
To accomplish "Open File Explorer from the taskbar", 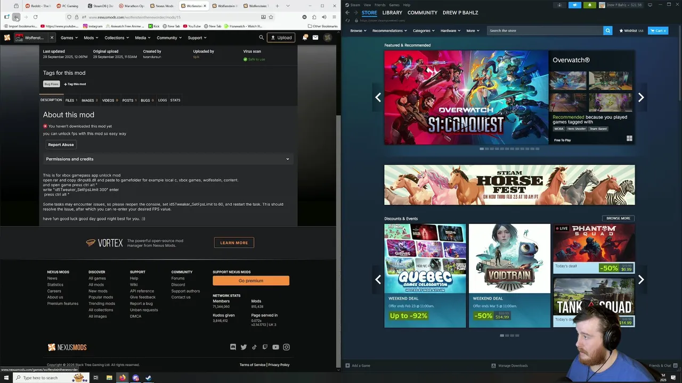I will click(109, 378).
